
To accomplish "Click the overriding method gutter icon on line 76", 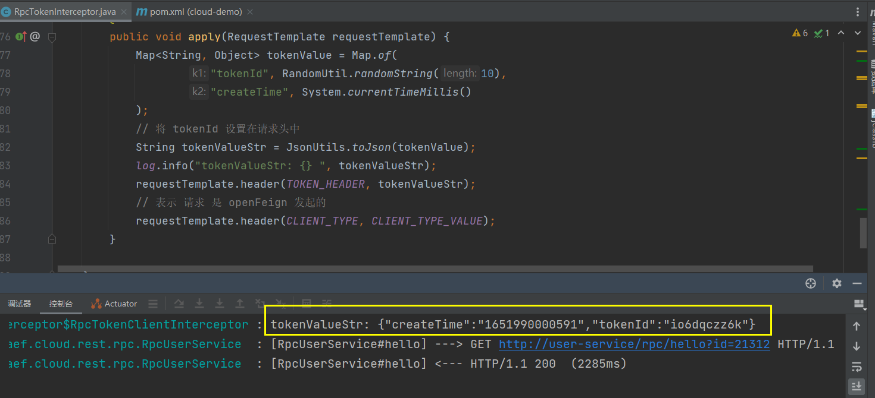I will pos(21,36).
